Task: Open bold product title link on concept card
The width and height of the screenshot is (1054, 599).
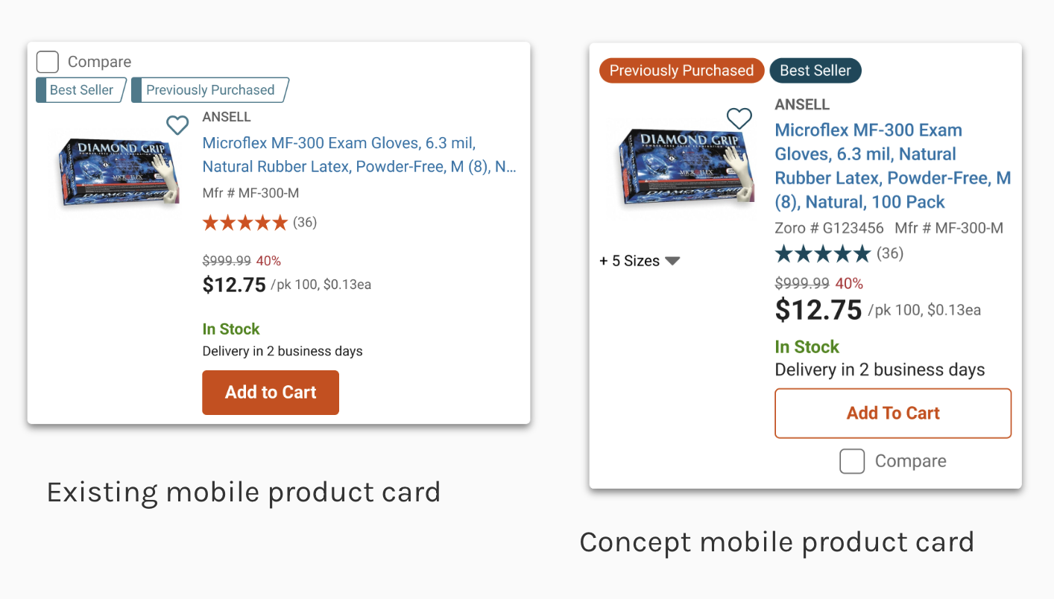Action: coord(892,166)
